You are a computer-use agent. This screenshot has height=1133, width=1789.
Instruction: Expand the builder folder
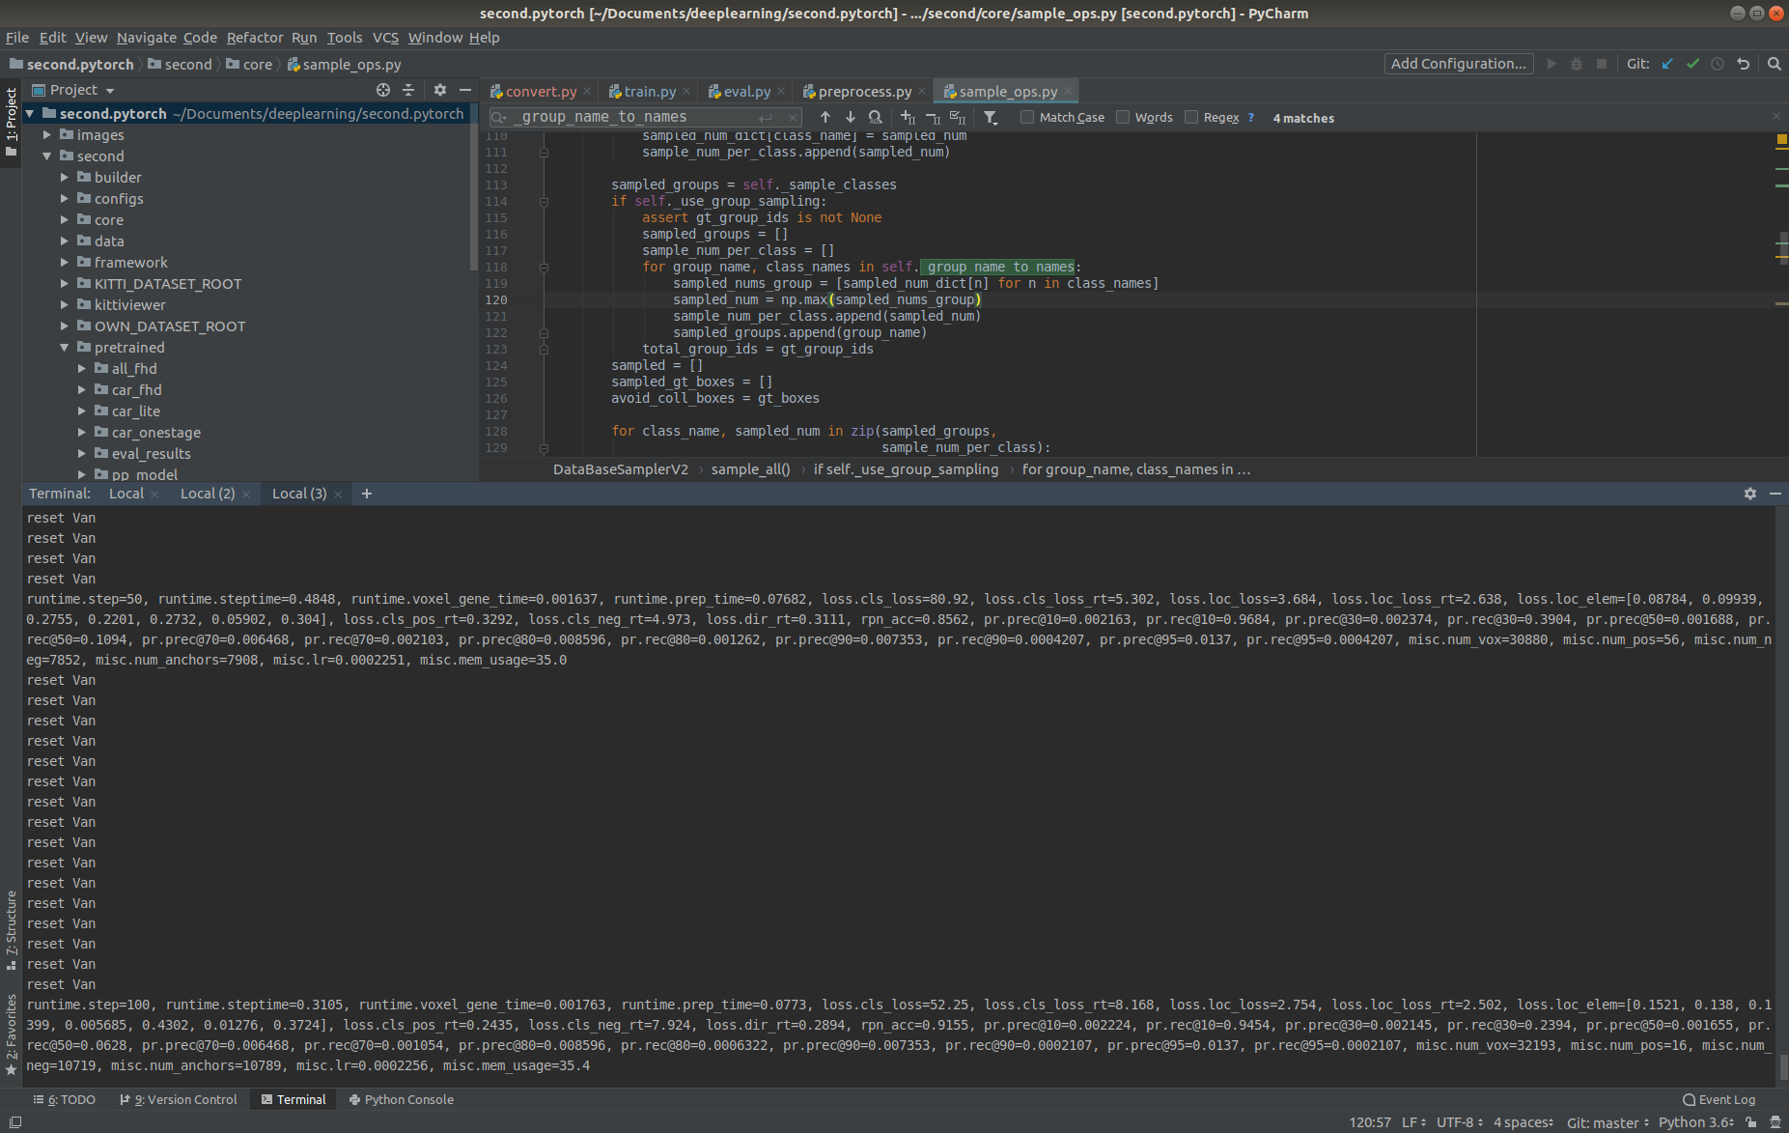coord(65,178)
